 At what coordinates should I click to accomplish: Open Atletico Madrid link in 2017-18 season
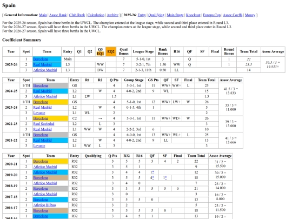45,194
